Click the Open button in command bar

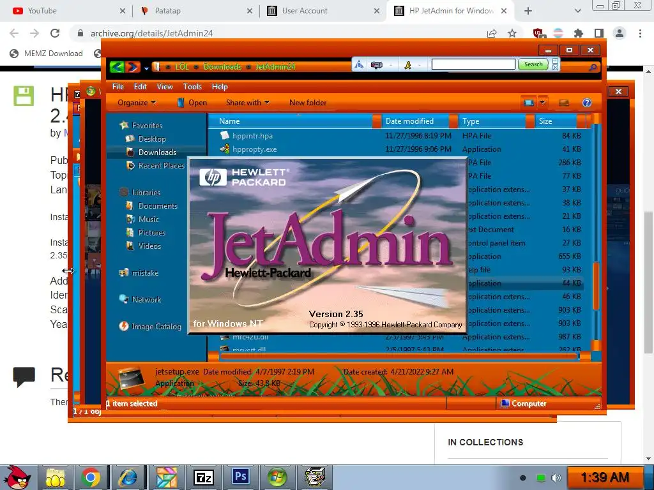(192, 103)
